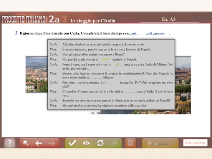212x159 pixels.
Task: Open help with the question mark button
Action: pos(10,143)
